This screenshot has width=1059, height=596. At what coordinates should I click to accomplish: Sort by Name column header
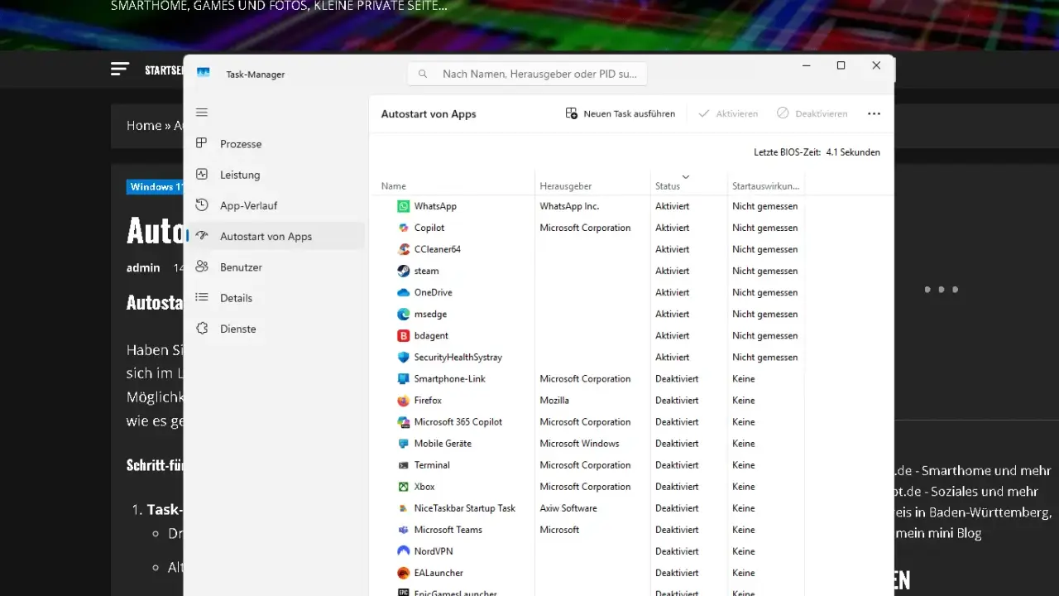pyautogui.click(x=452, y=186)
